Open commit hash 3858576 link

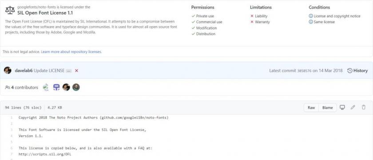pos(304,71)
